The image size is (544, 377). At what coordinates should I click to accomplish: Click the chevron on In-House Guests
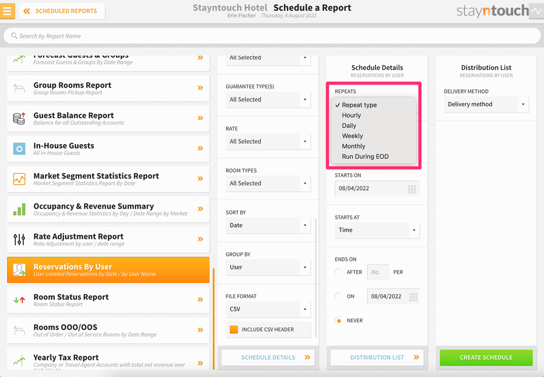200,148
